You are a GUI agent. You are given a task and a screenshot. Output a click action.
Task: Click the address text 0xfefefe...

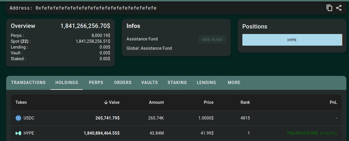coord(96,8)
